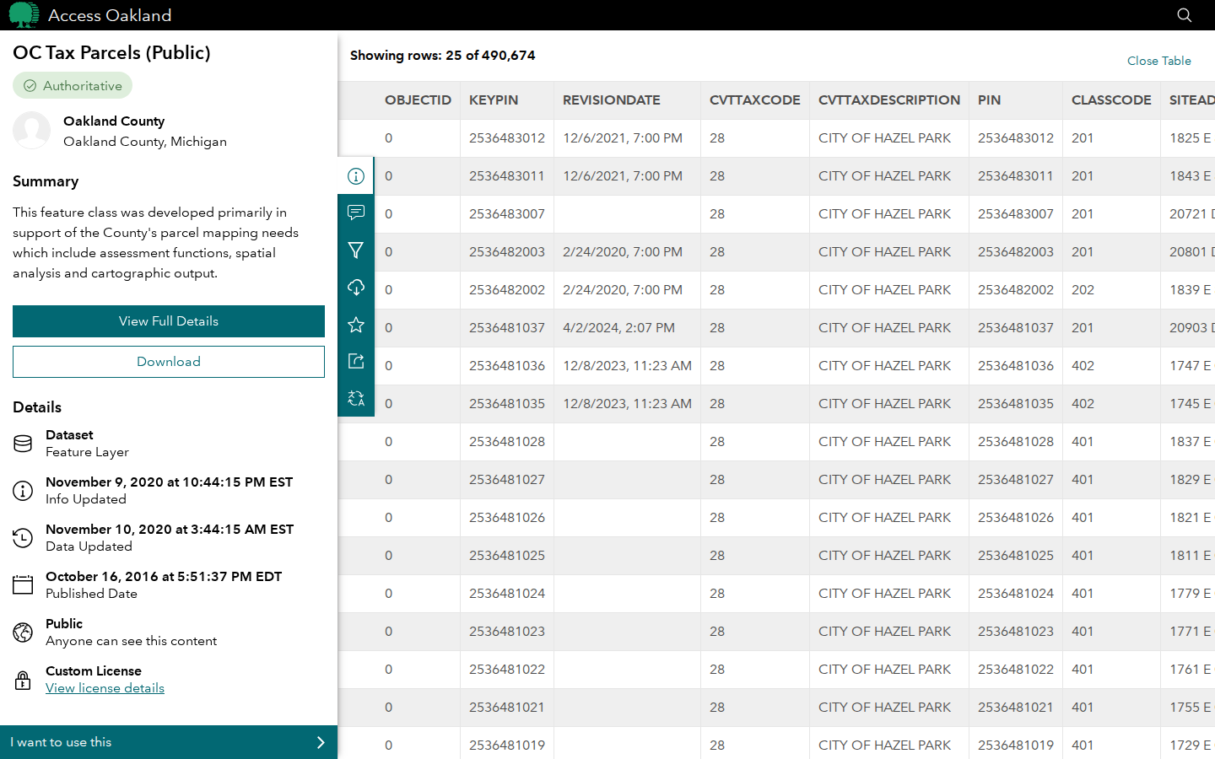Click KEYPIN cell 2536482003
1215x759 pixels.
[507, 252]
